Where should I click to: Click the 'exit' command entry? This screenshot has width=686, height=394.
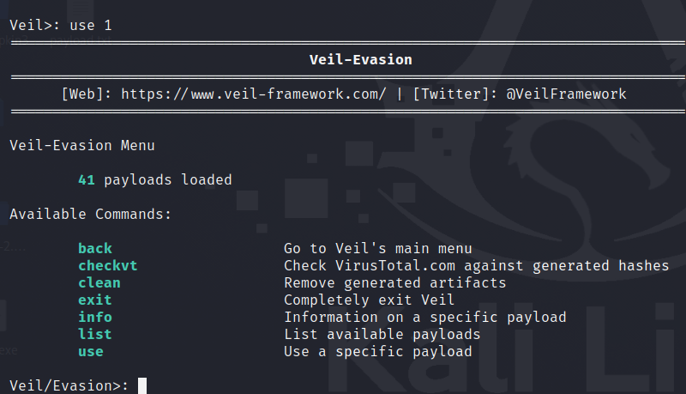[94, 300]
